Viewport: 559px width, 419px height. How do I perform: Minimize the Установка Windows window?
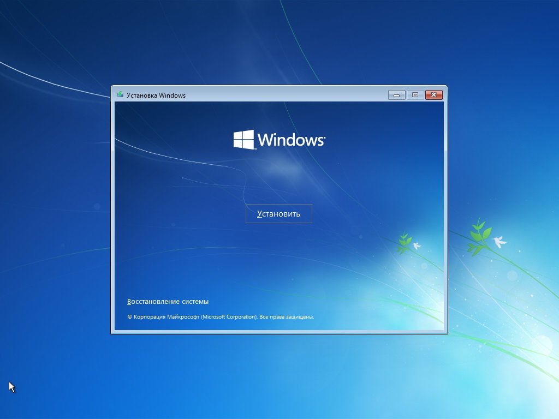click(397, 95)
